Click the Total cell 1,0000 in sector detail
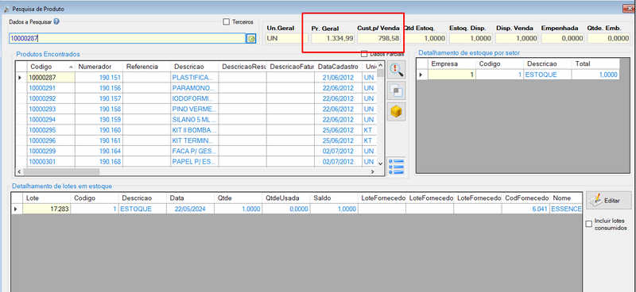The image size is (636, 292). point(595,75)
